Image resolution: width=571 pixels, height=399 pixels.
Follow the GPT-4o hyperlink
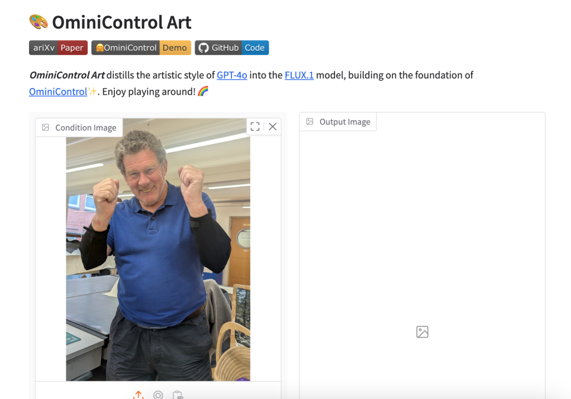[232, 75]
